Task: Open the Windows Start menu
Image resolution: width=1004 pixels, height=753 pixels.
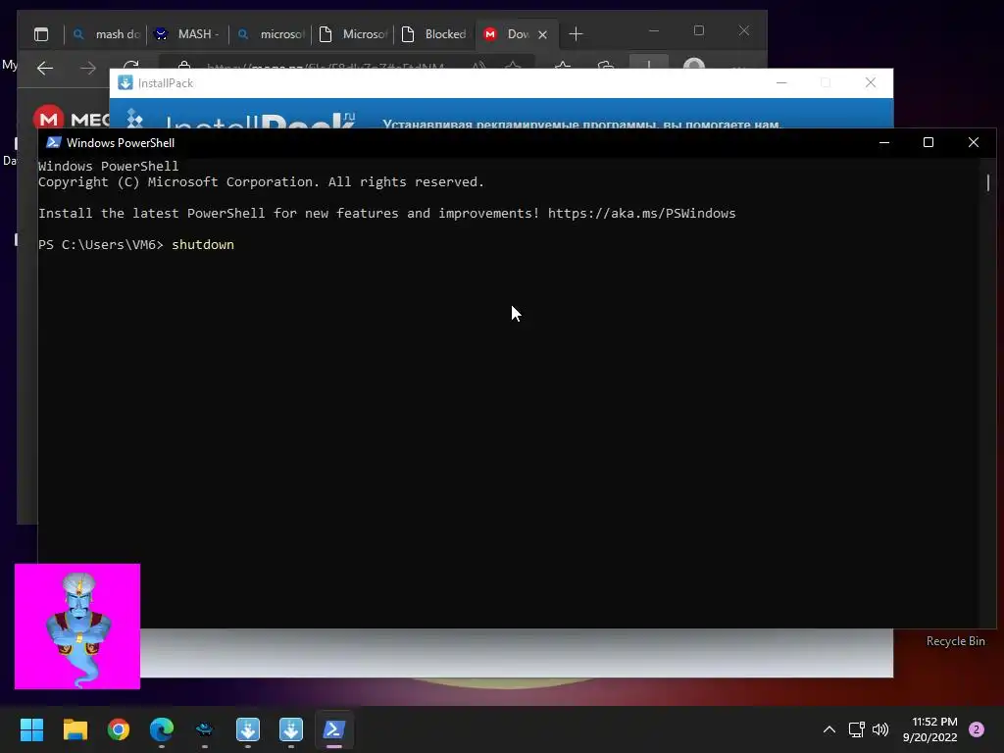Action: (31, 729)
